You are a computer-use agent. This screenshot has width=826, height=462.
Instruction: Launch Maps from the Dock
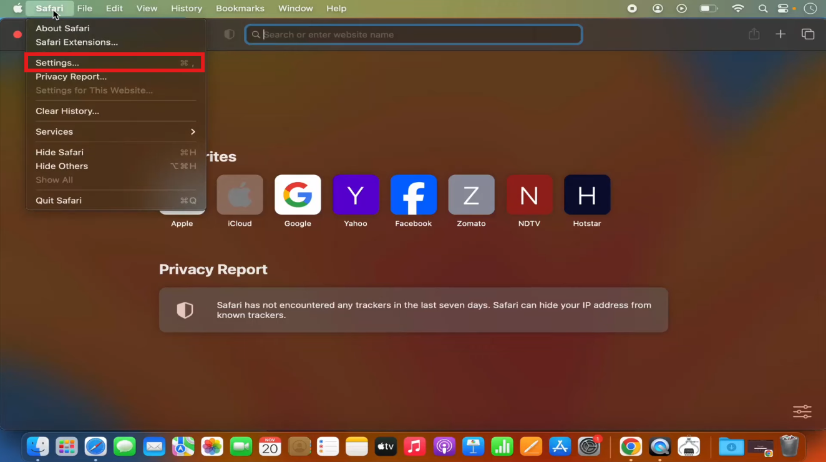(183, 446)
